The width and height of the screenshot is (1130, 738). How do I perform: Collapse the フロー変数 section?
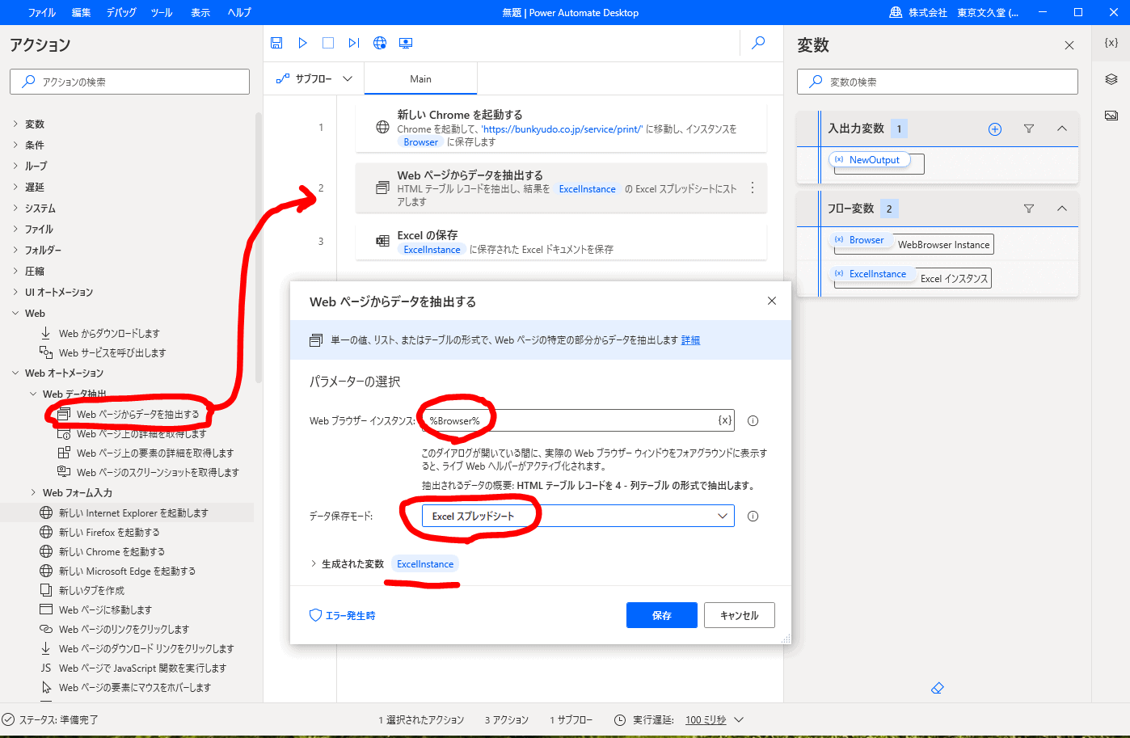(x=1062, y=209)
